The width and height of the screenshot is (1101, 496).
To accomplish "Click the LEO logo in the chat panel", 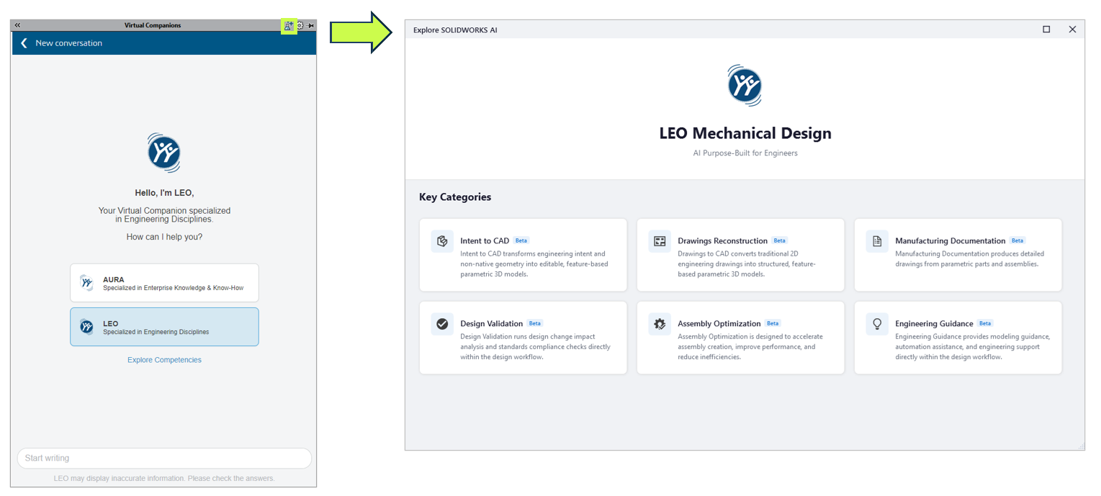I will pos(163,153).
